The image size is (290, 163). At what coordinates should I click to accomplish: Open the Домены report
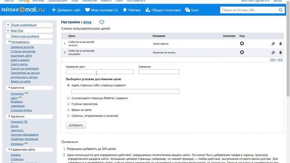(x=16, y=155)
